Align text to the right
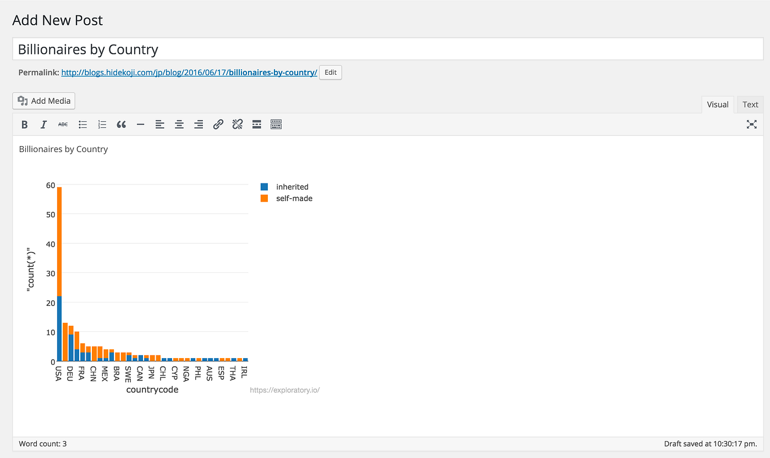 click(198, 124)
